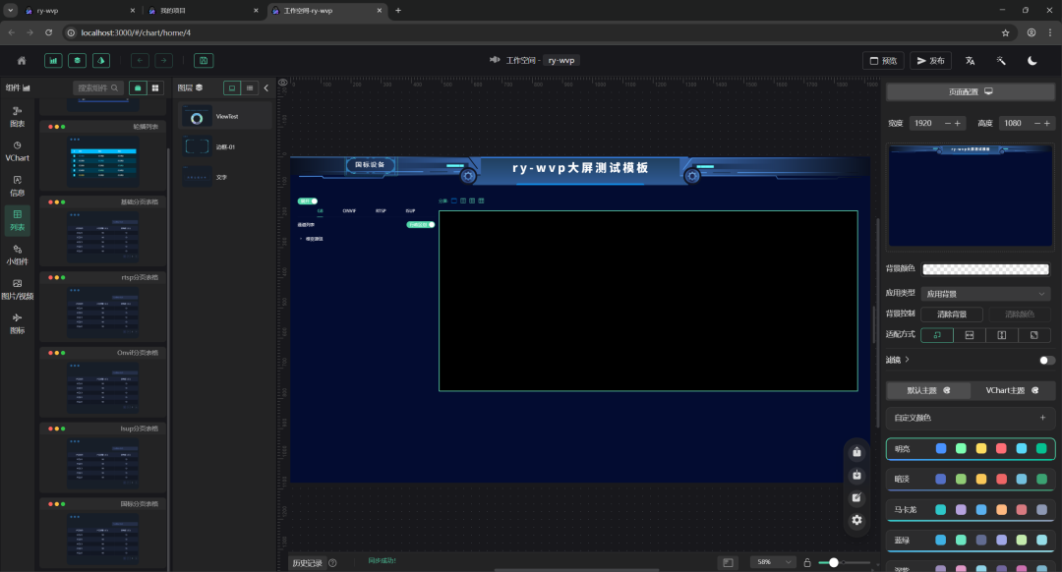Select the 边框-01 layer
Image resolution: width=1062 pixels, height=572 pixels.
(x=224, y=146)
